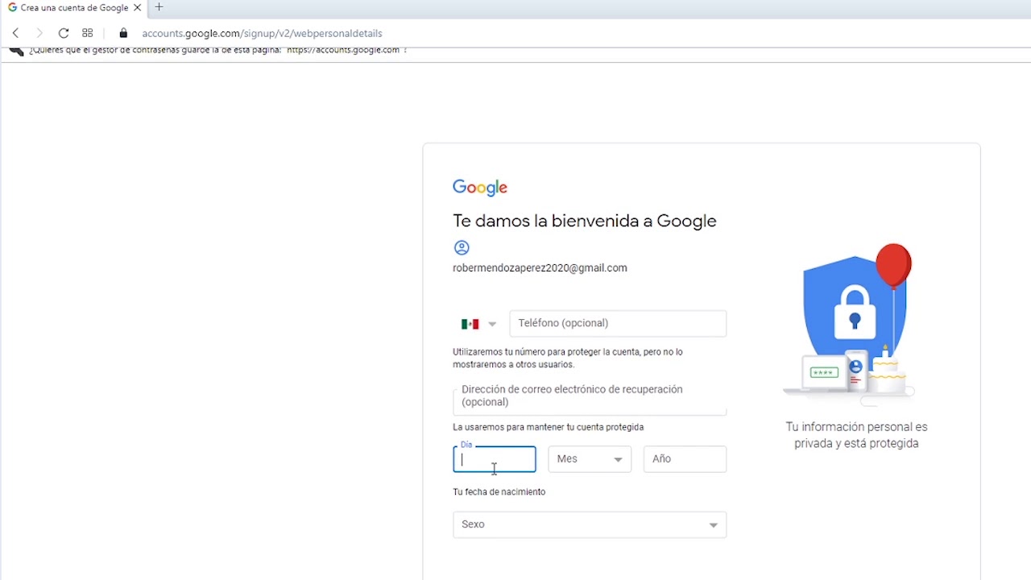Click the Teléfono (opcional) field

tap(618, 323)
